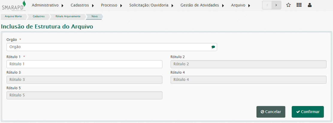
Task: Expand the Cadastros menu
Action: tap(82, 5)
